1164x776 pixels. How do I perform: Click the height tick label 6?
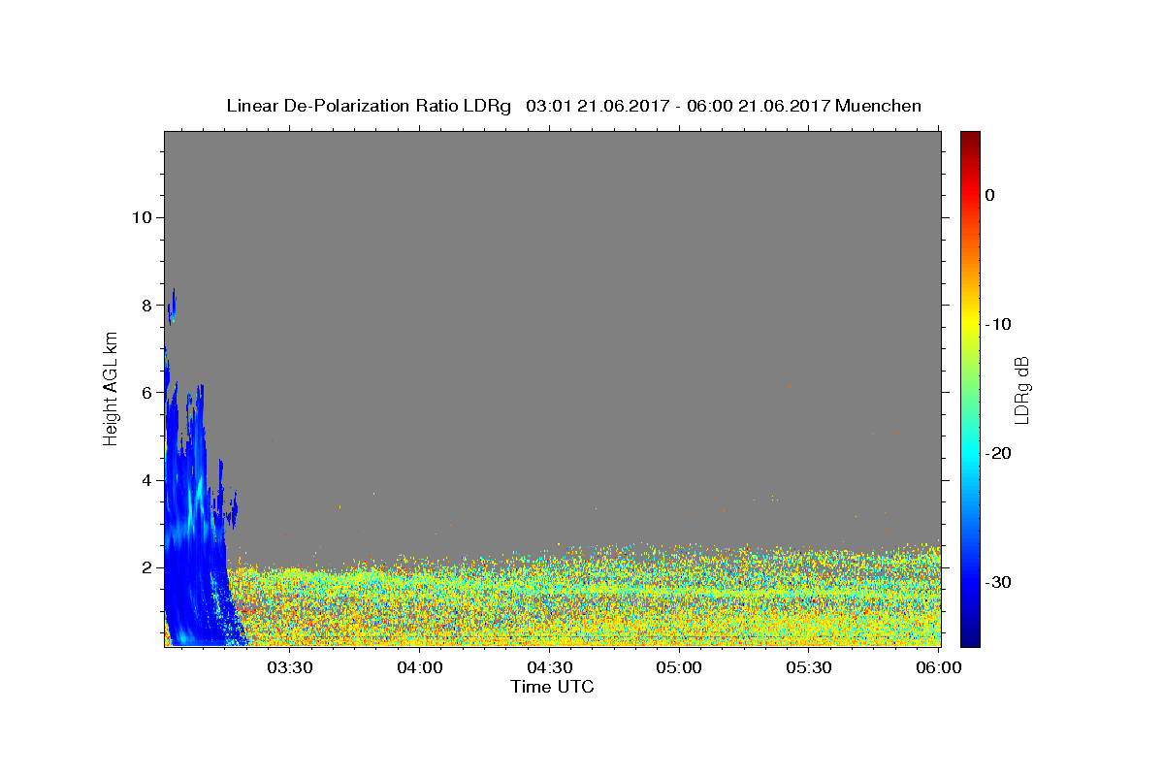point(147,393)
